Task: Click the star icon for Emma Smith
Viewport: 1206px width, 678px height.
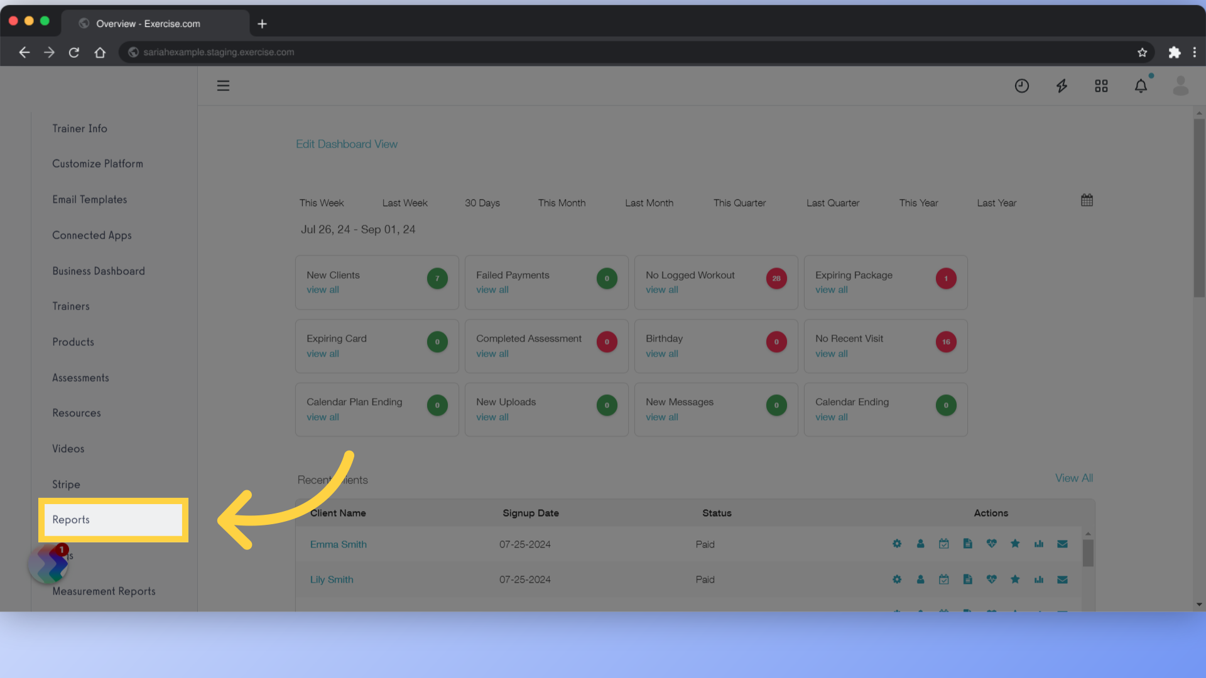Action: [1015, 544]
